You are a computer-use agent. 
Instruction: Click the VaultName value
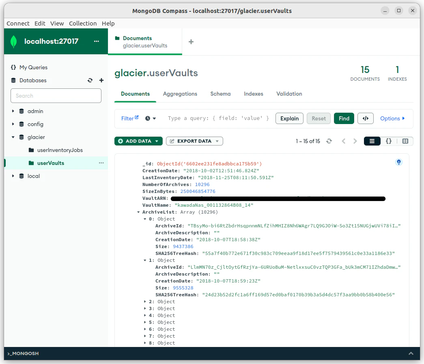(214, 205)
